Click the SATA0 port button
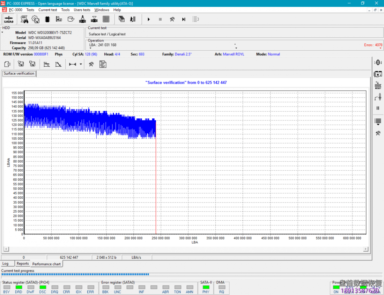384x295 pixels. coord(8,19)
